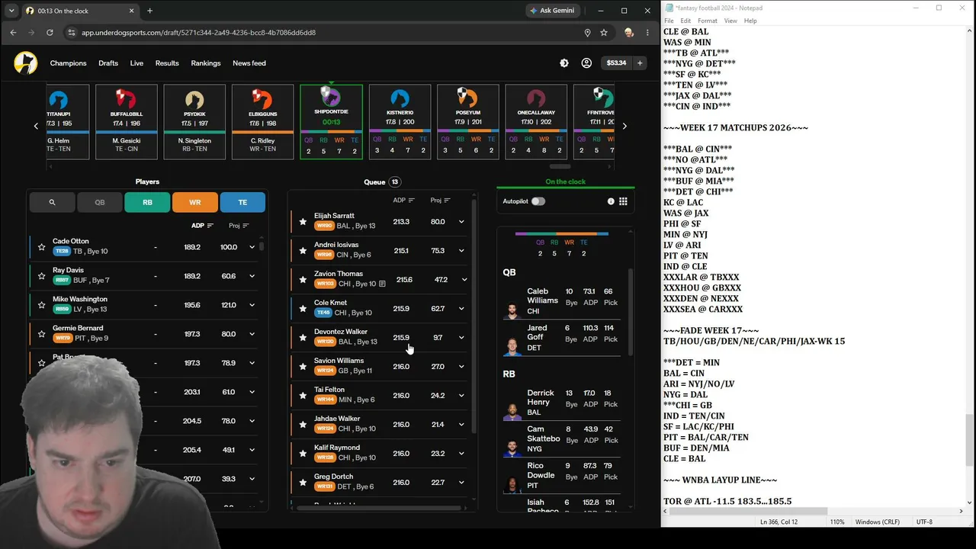This screenshot has height=549, width=976.
Task: Sort Players list by ADP
Action: point(203,226)
